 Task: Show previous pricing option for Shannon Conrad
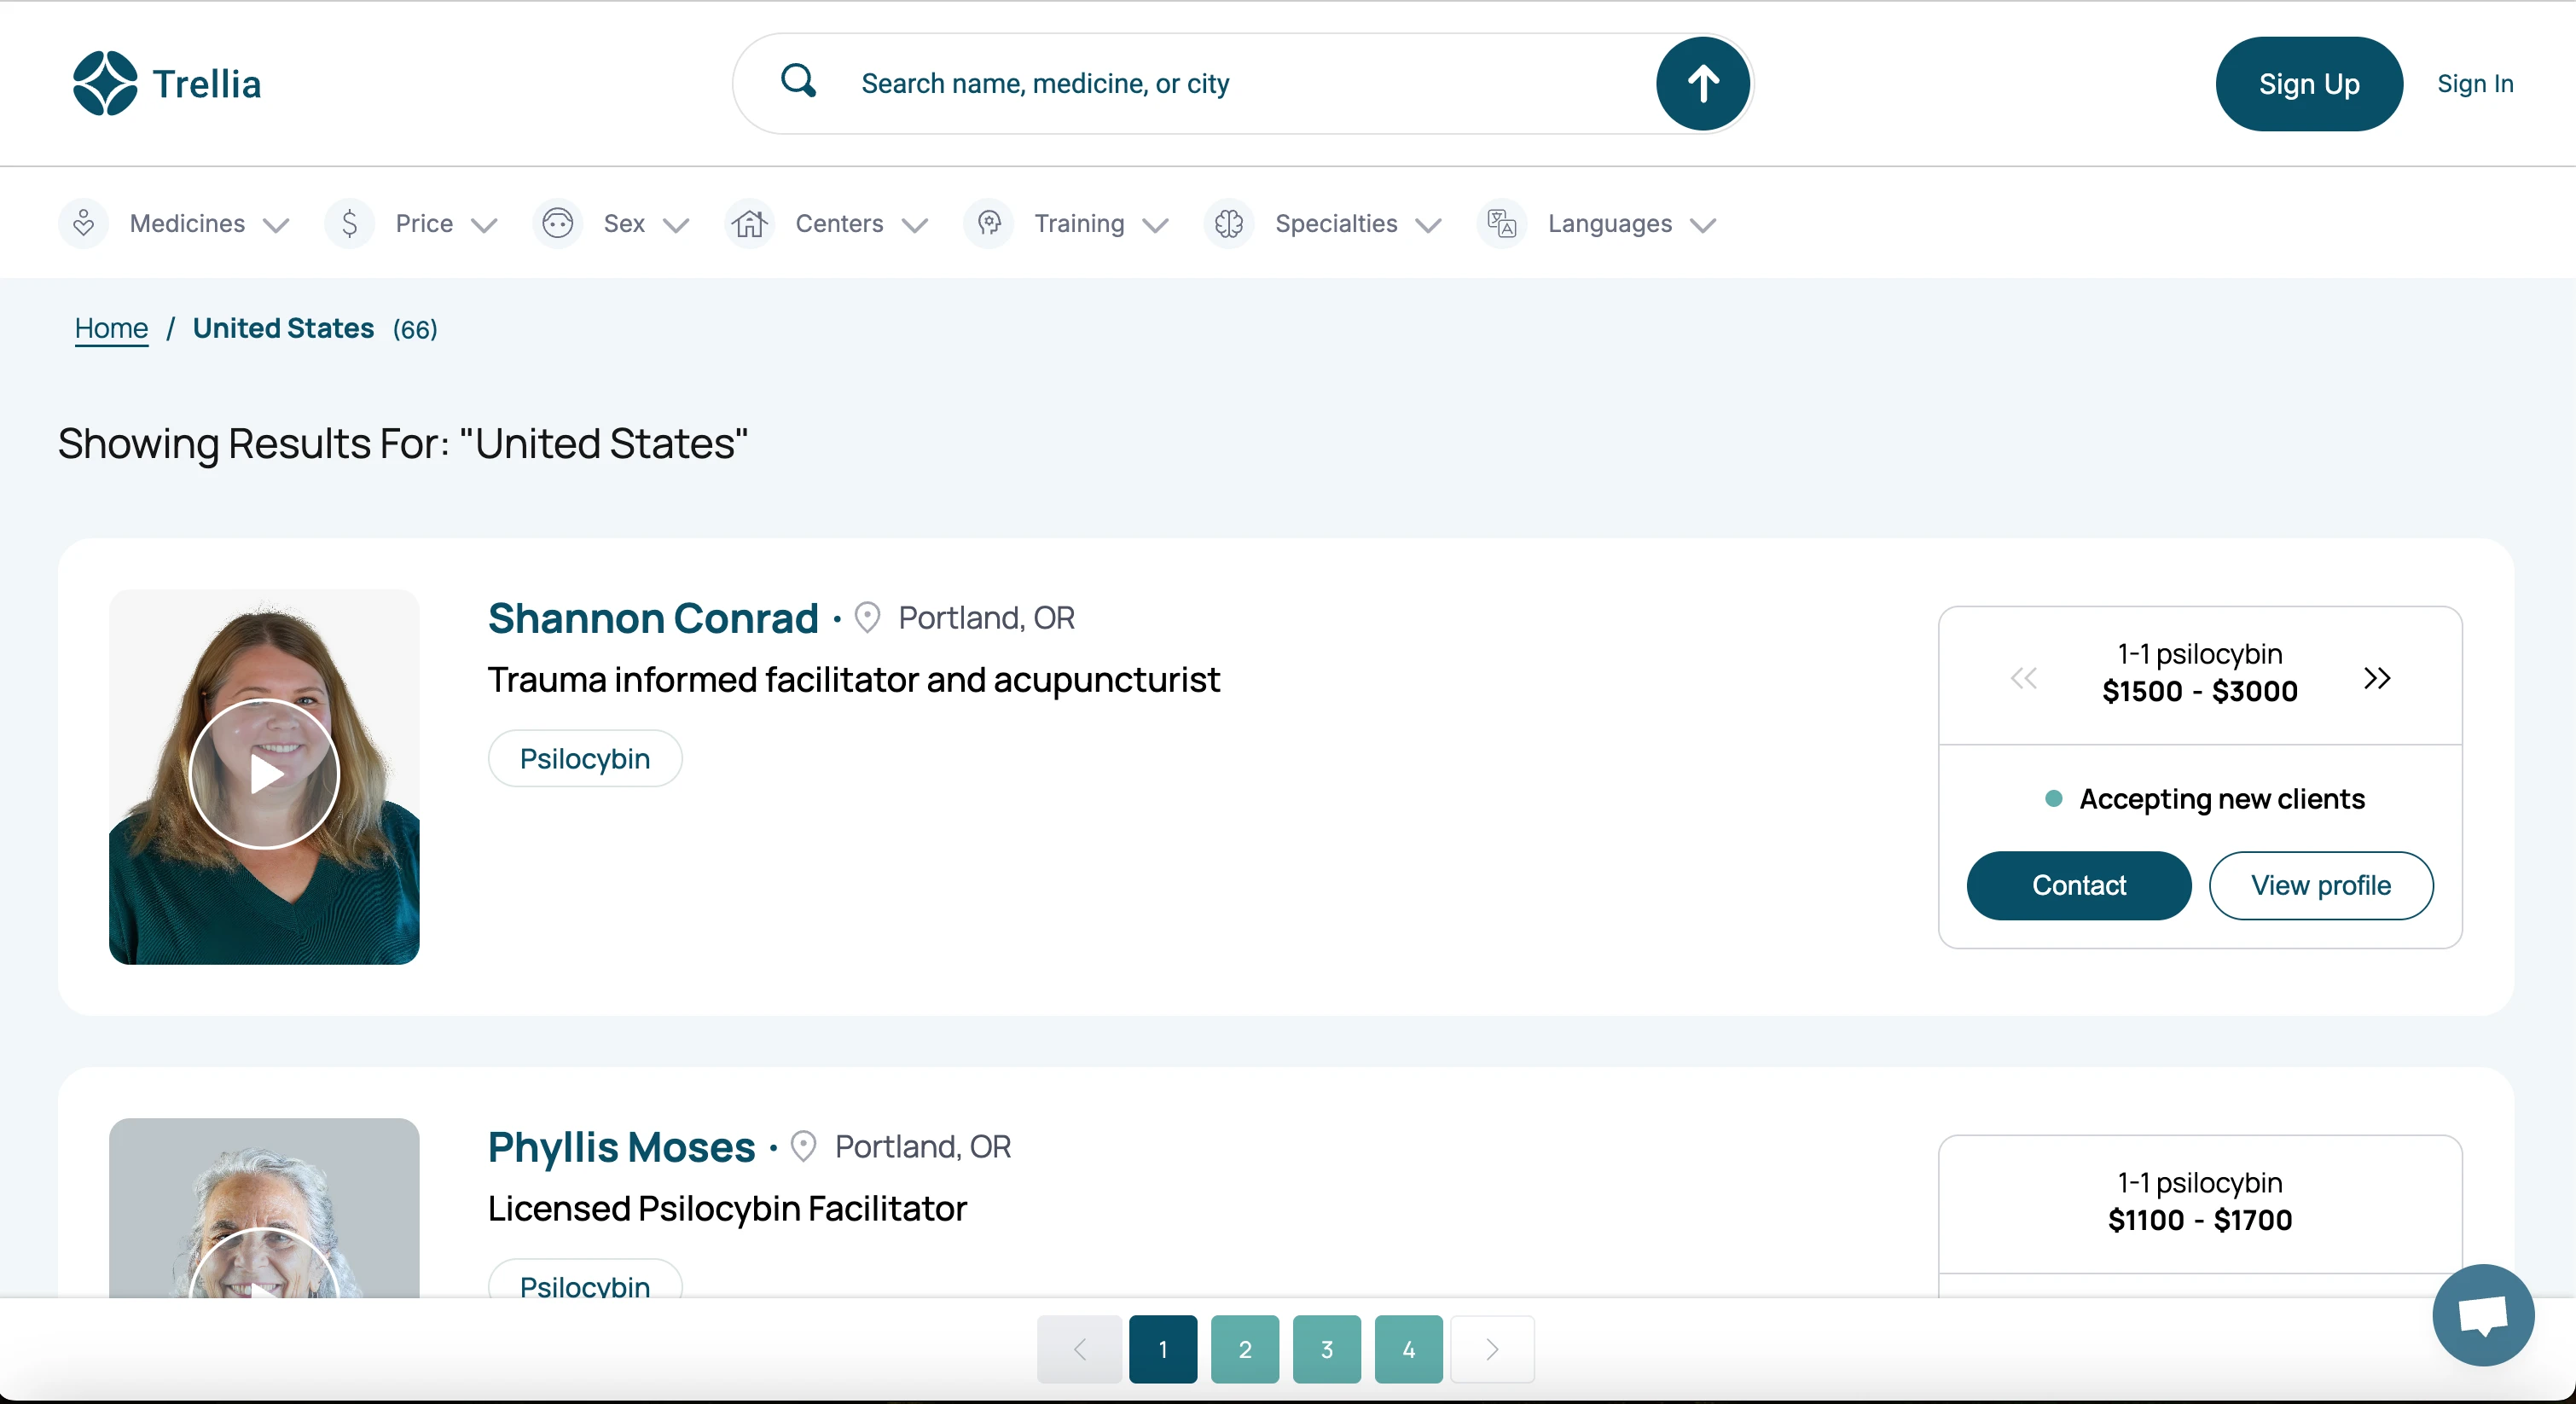coord(2023,679)
